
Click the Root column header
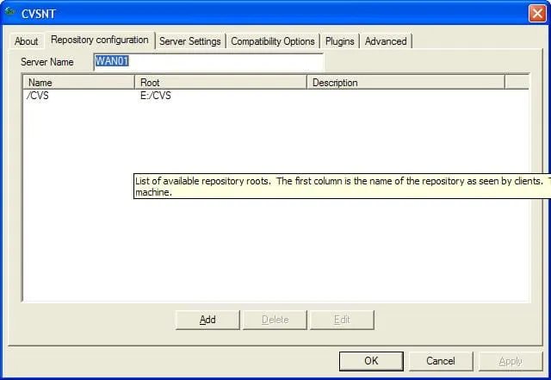point(220,83)
